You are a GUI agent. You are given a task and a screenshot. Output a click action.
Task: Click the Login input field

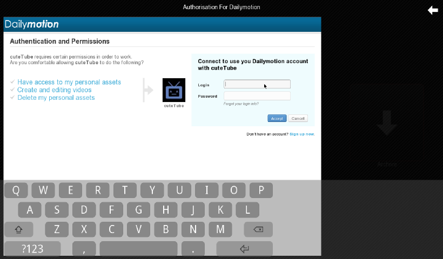click(257, 84)
